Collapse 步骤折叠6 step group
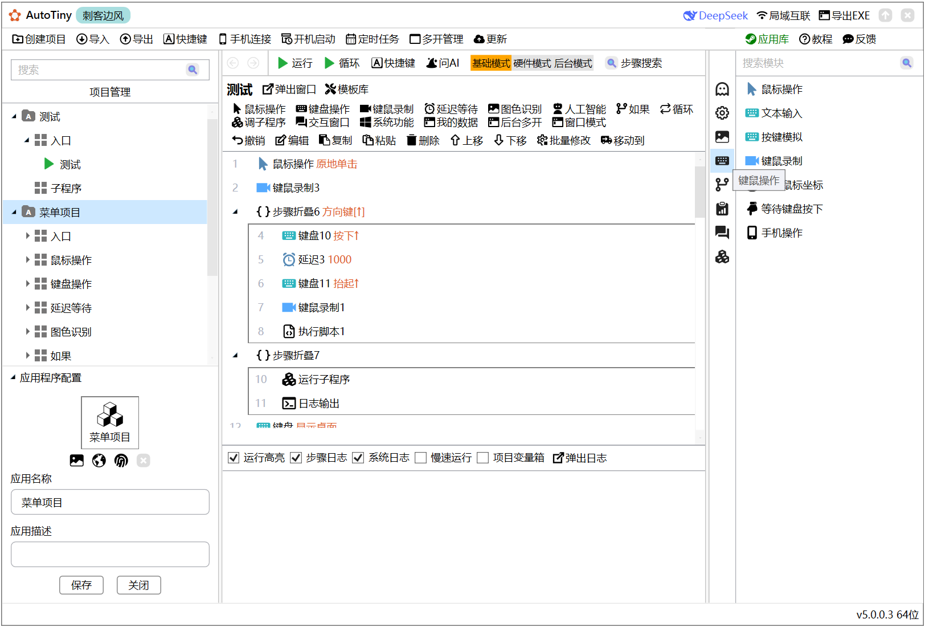The height and width of the screenshot is (627, 925). point(235,211)
